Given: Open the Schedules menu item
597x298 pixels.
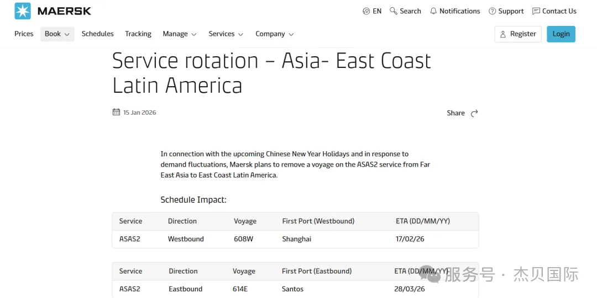Looking at the screenshot, I should [97, 34].
